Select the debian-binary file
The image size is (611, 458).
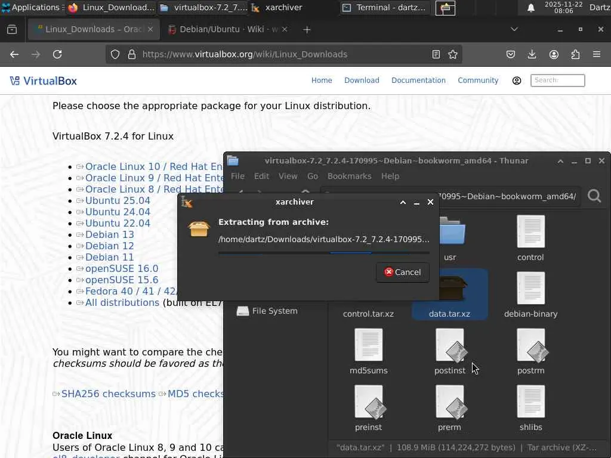530,294
